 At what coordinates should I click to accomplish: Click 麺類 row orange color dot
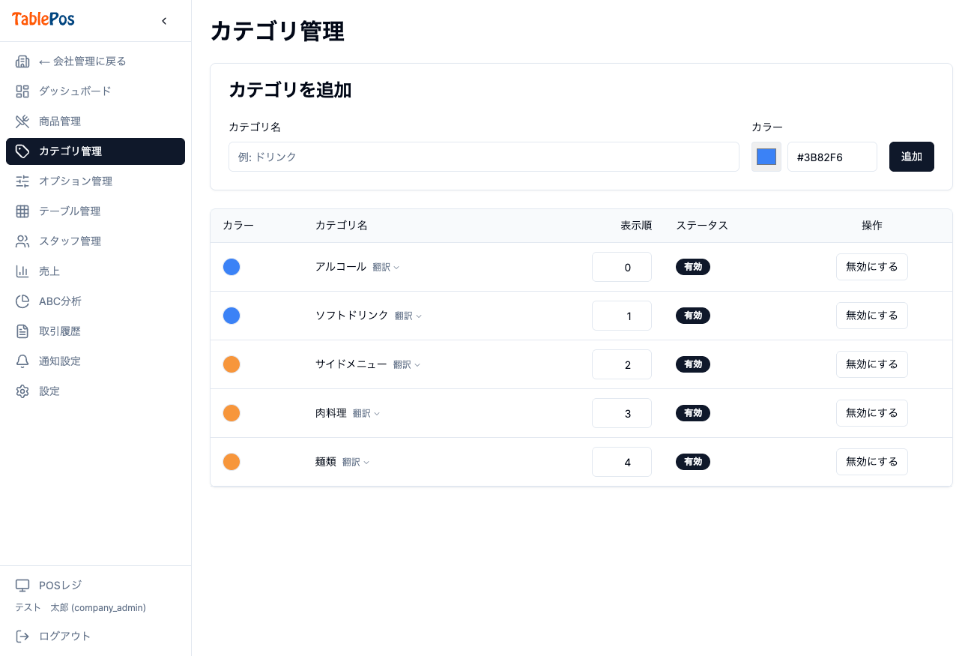232,462
